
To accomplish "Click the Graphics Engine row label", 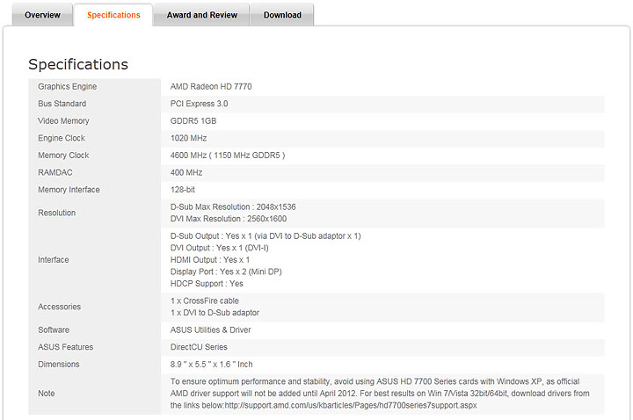I will [68, 87].
